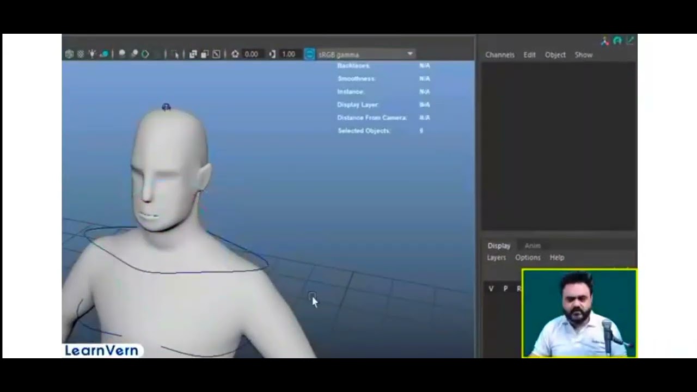The height and width of the screenshot is (392, 697).
Task: Click 'Smoothness:' heads-up text
Action: [357, 78]
